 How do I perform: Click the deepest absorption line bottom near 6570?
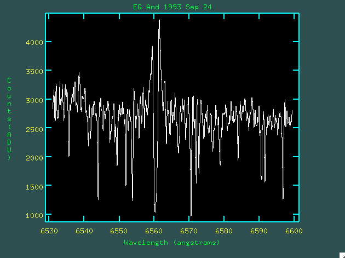pos(191,215)
